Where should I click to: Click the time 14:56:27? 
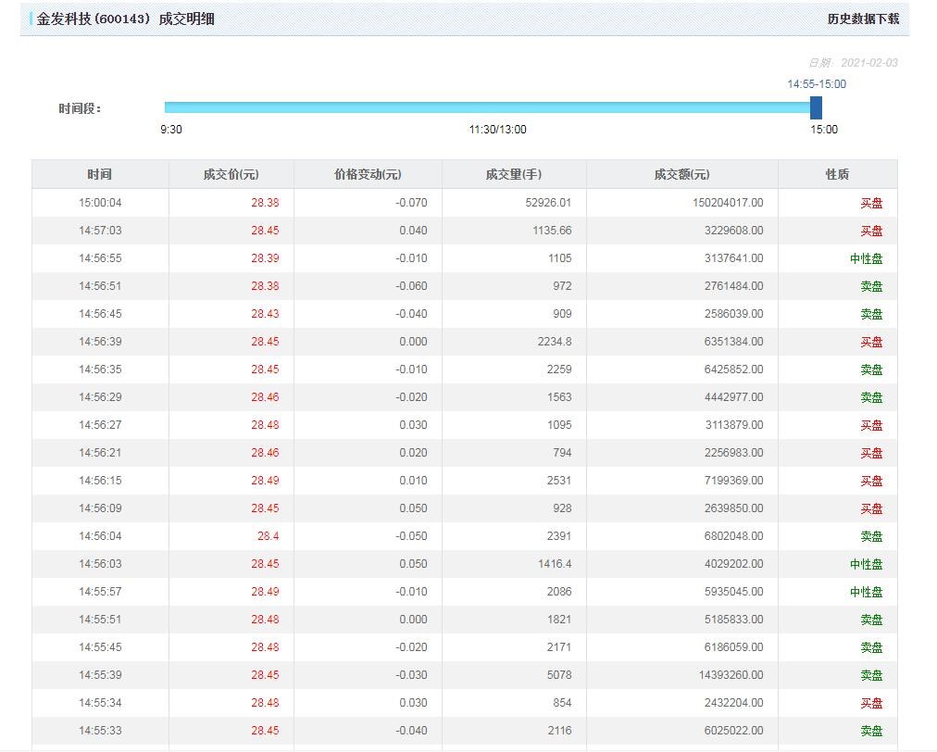point(100,425)
